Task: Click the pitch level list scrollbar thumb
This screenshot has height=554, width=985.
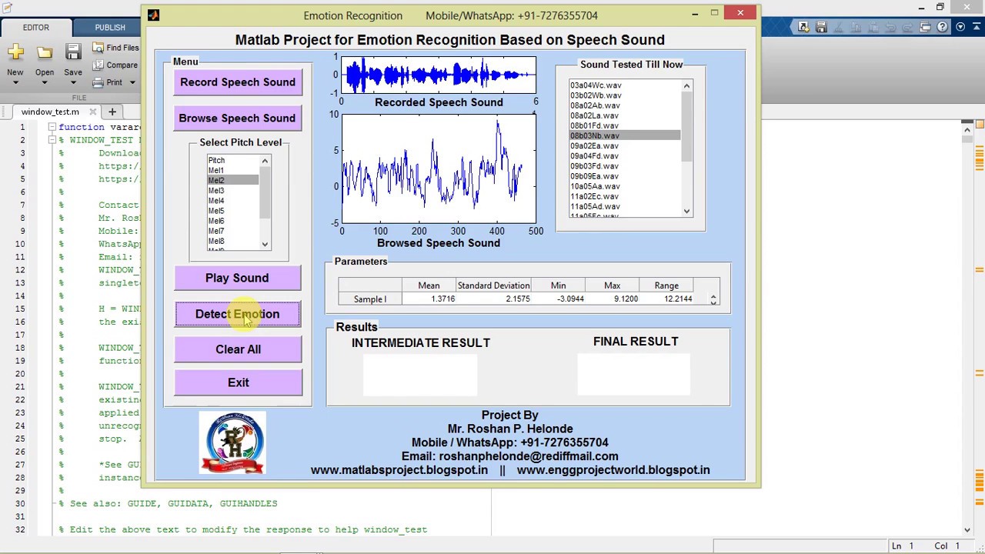Action: pos(265,192)
